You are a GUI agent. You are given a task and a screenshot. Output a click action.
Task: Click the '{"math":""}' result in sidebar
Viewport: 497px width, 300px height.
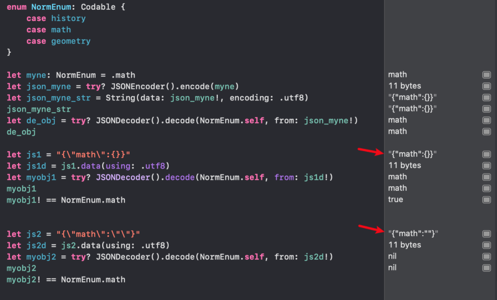[x=414, y=234]
